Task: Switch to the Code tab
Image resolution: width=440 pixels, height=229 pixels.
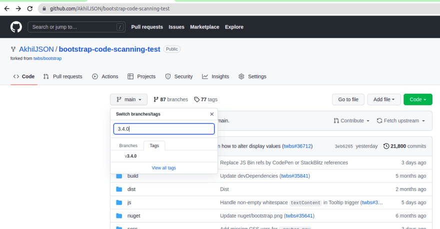Action: click(x=24, y=76)
